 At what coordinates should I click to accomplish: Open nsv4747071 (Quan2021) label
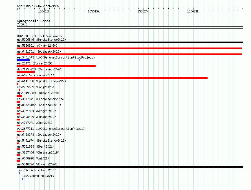[35, 123]
